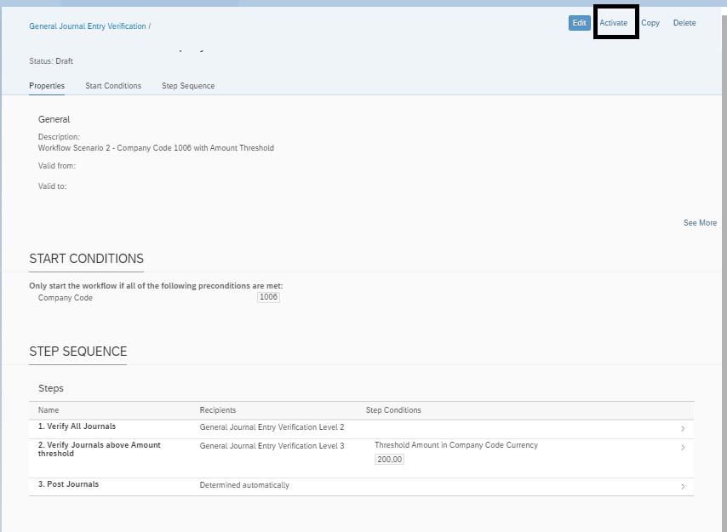Switch to the Start Conditions tab

(x=113, y=86)
